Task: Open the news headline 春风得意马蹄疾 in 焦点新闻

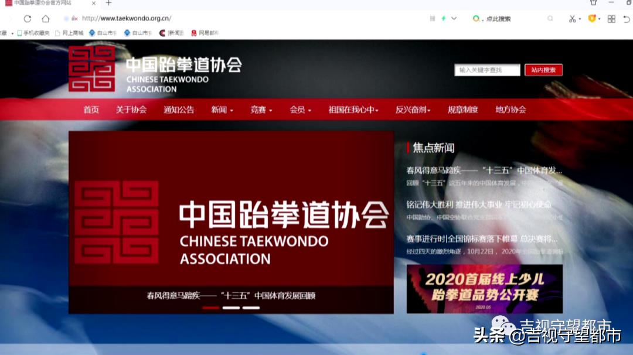Action: (x=484, y=170)
